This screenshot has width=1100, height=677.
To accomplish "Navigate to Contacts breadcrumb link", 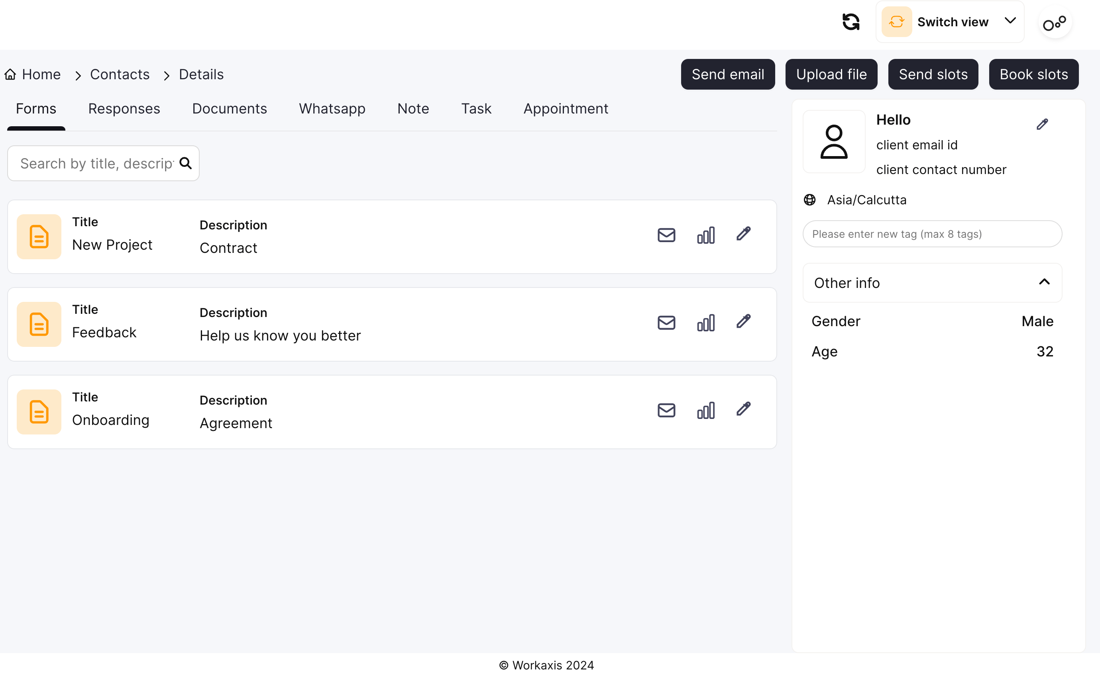I will (x=120, y=74).
